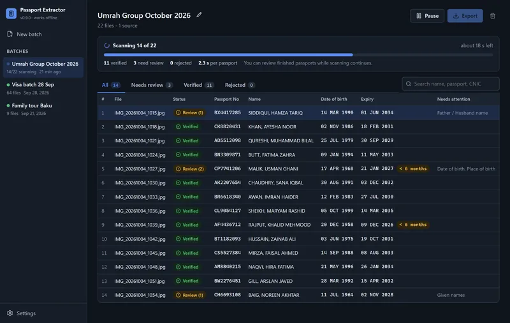510x323 pixels.
Task: Click file IMG_20261004_1042.jpg
Action: [140, 239]
